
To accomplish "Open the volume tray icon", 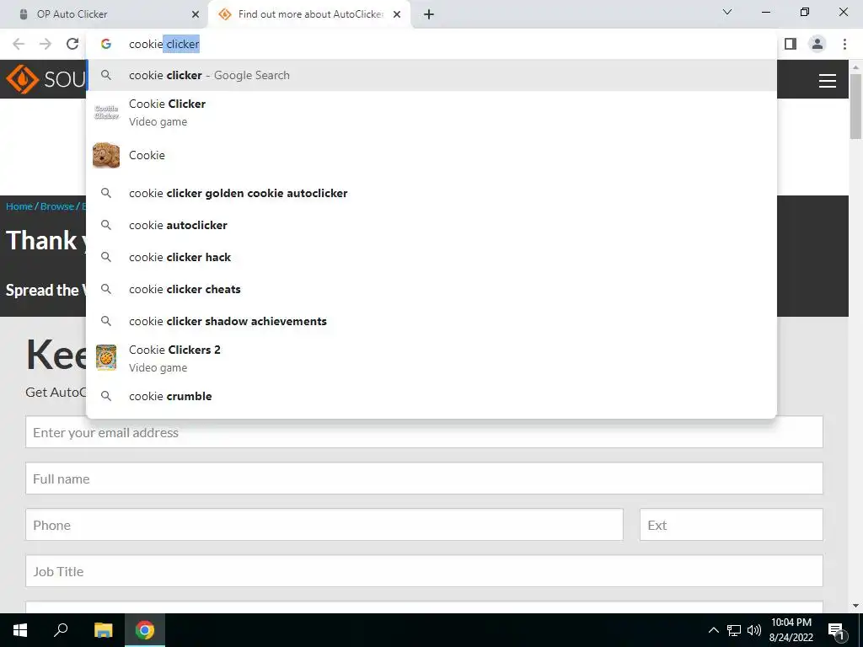I will (754, 630).
